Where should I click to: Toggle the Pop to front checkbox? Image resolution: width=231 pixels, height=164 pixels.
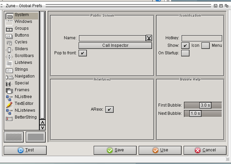point(83,53)
